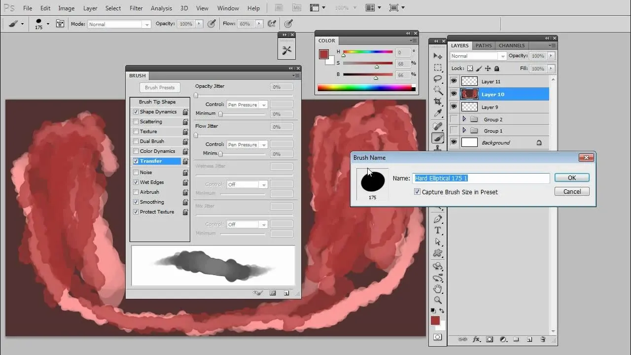Image resolution: width=631 pixels, height=355 pixels.
Task: Open Layers Opacity slider arrow
Action: pos(551,56)
